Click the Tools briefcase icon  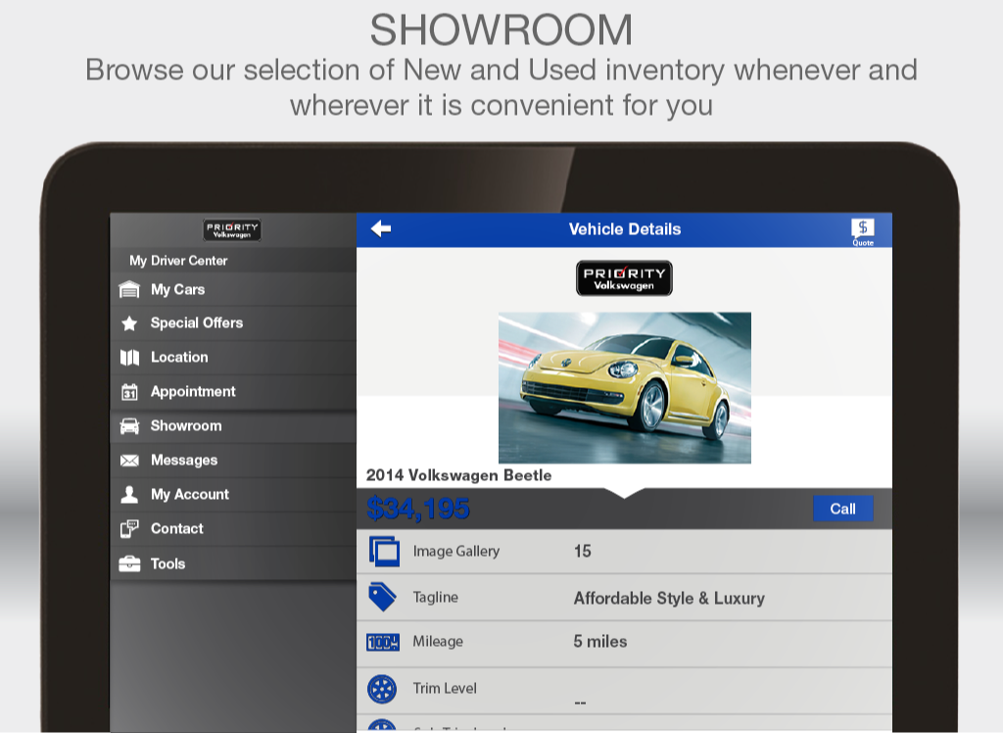click(129, 563)
